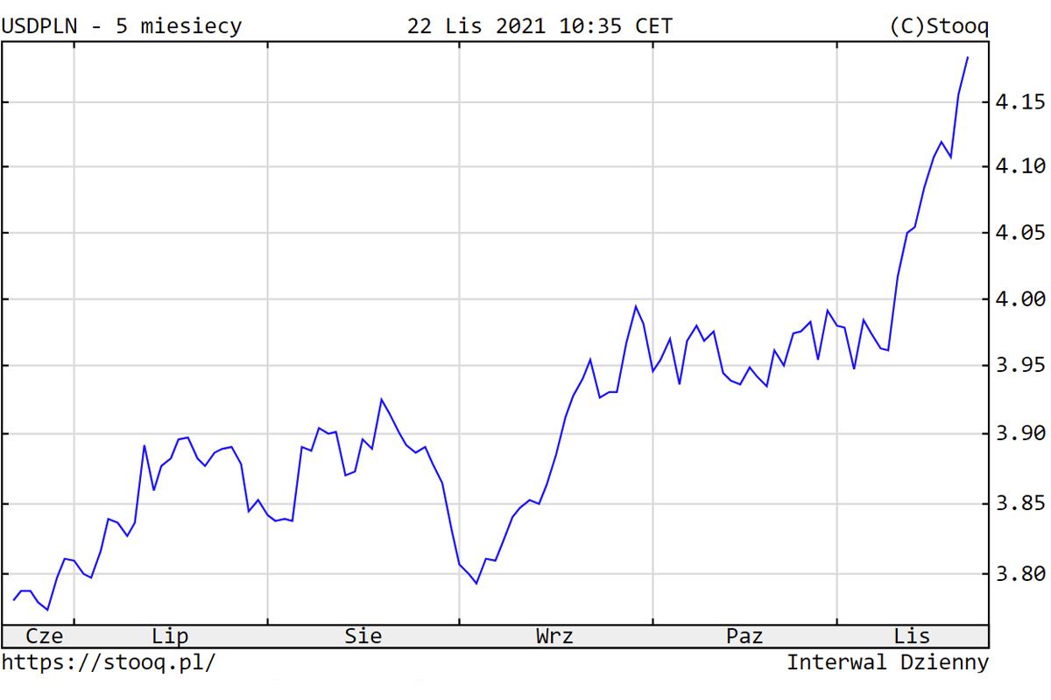Click the (C)Stooq copyright label
The width and height of the screenshot is (1051, 700).
[x=938, y=27]
